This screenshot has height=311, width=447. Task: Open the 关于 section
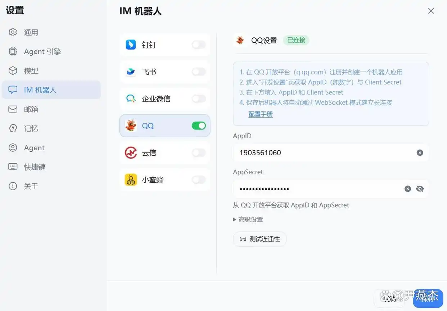tap(31, 186)
